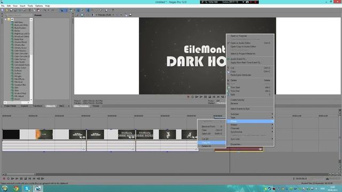The width and height of the screenshot is (342, 192).
Task: Click the Save project toolbar icon
Action: pos(11,10)
